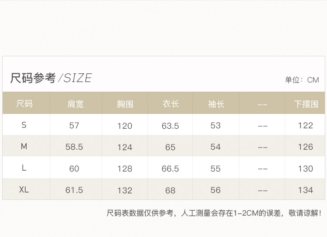The image size is (327, 237).
Task: Select the 下摆围 column header
Action: pyautogui.click(x=306, y=104)
